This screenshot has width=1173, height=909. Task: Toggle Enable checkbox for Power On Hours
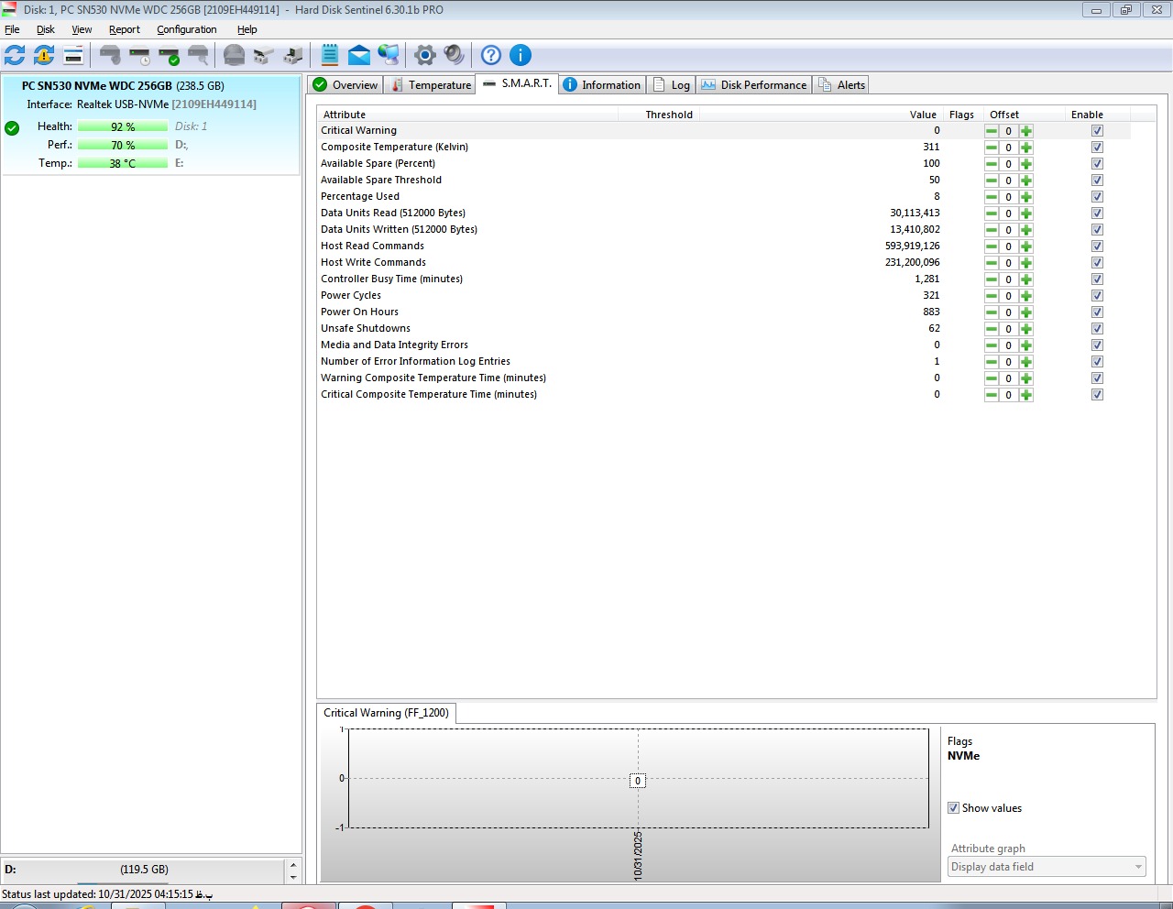[x=1097, y=312]
